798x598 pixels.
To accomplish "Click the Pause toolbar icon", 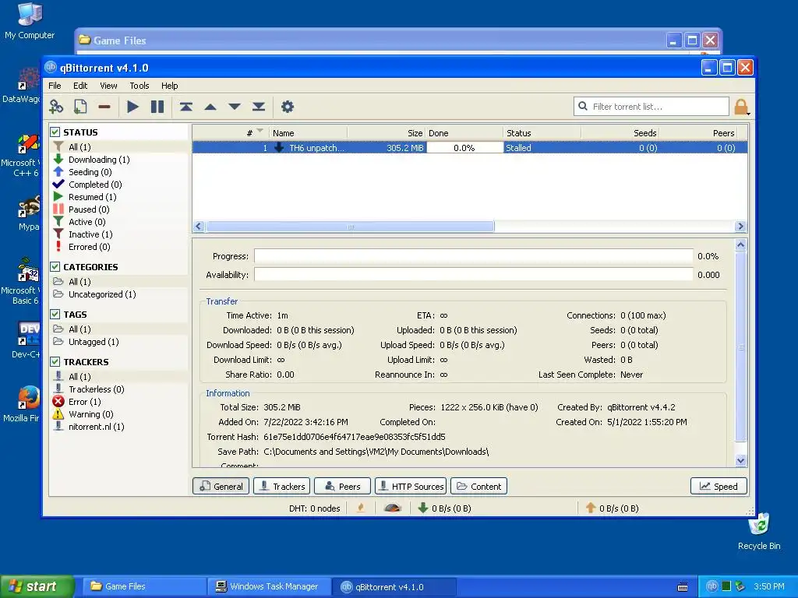I will point(157,107).
